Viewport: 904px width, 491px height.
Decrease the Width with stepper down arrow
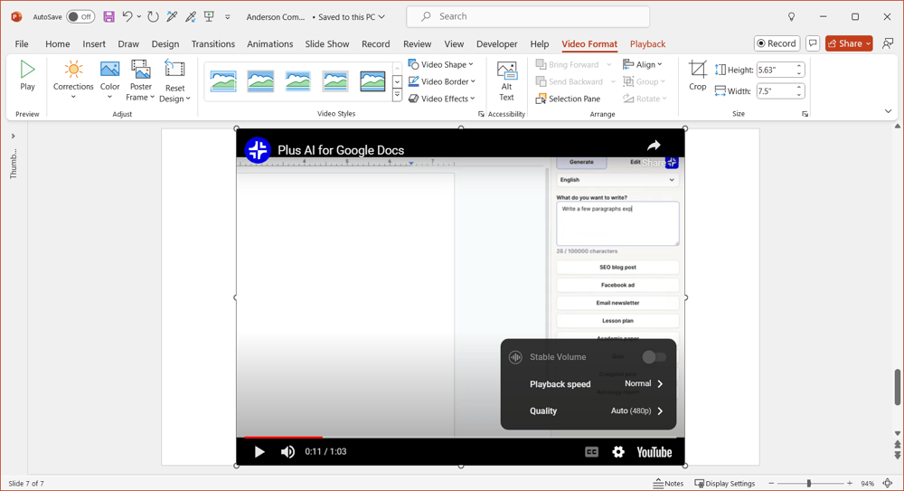pos(799,95)
